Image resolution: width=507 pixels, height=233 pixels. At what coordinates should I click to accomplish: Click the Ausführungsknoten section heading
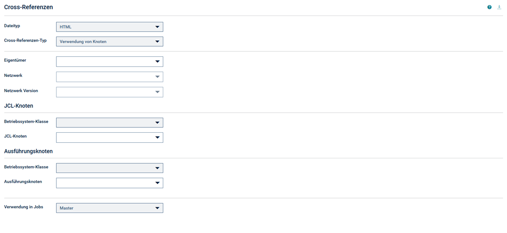click(28, 151)
